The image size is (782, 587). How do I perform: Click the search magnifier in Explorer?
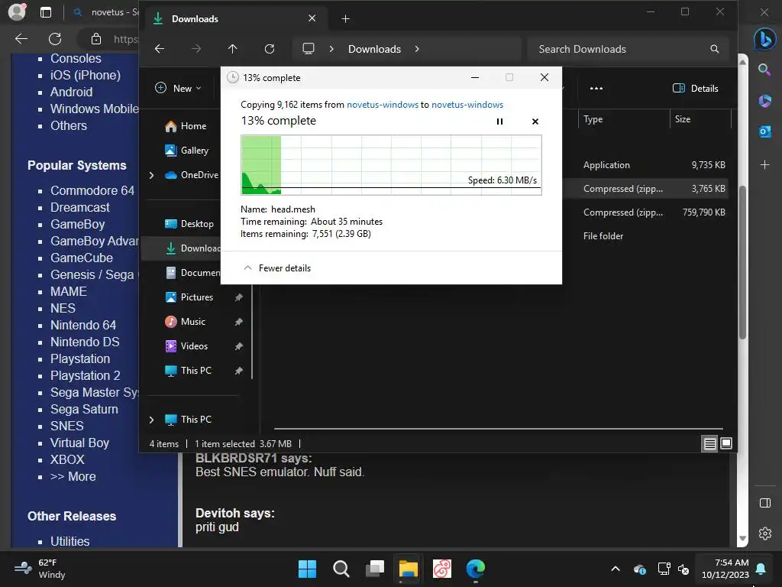715,49
